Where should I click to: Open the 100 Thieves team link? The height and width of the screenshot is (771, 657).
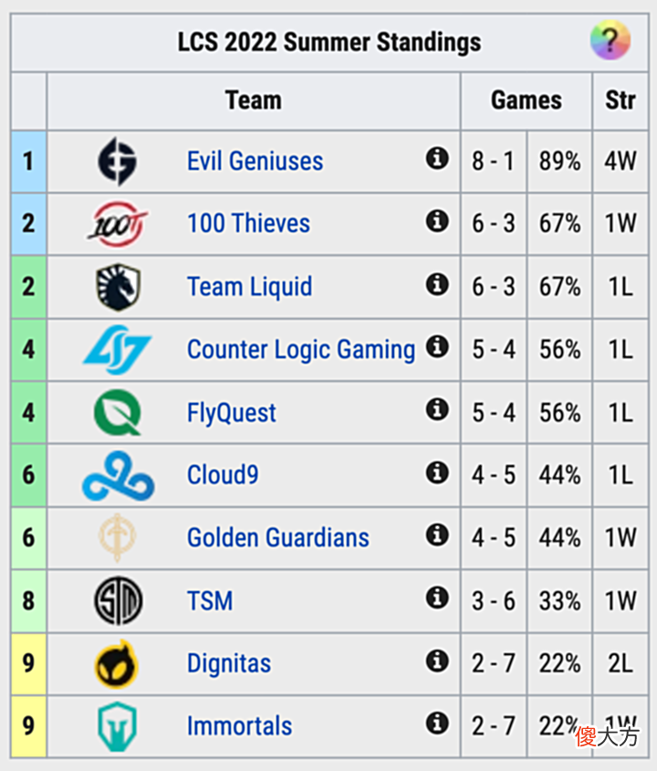(x=248, y=223)
